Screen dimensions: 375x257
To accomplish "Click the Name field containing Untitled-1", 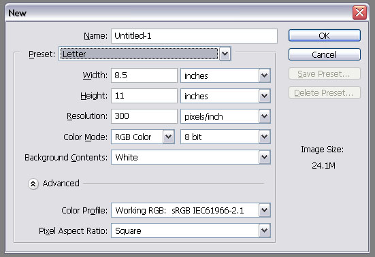I will [194, 36].
